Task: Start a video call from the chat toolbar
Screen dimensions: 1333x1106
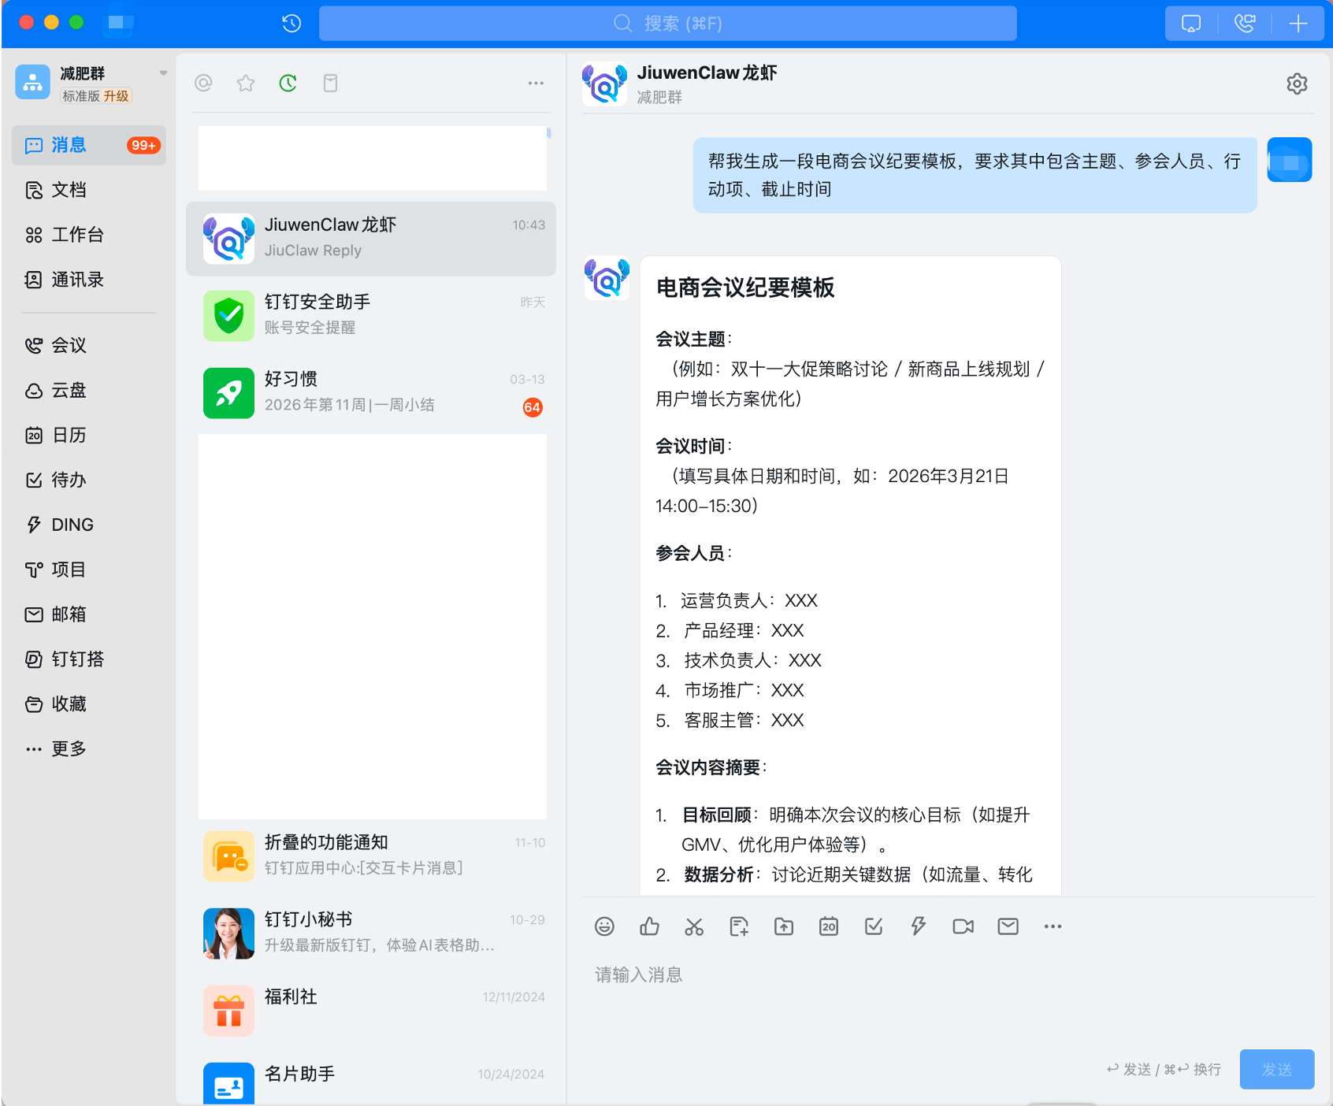Action: [962, 926]
